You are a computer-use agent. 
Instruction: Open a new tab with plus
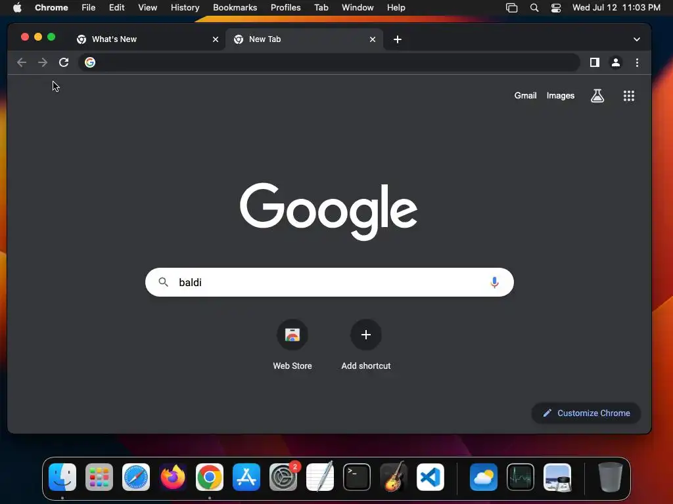[398, 39]
